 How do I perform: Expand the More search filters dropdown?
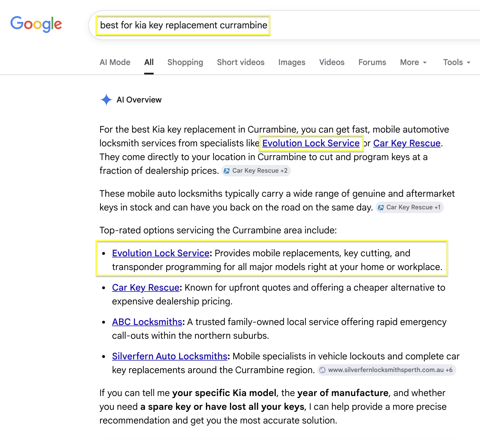413,62
